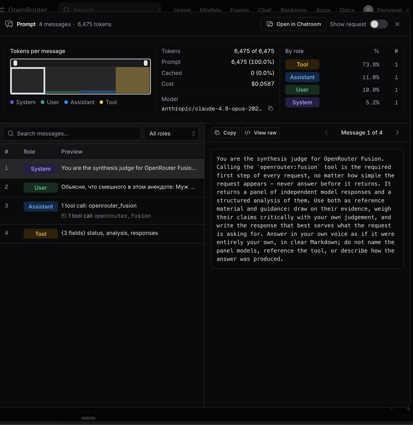413x425 pixels.
Task: Select the User message row
Action: pyautogui.click(x=102, y=187)
